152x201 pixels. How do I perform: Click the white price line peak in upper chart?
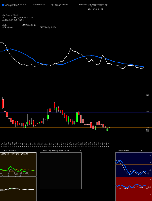click(71, 48)
